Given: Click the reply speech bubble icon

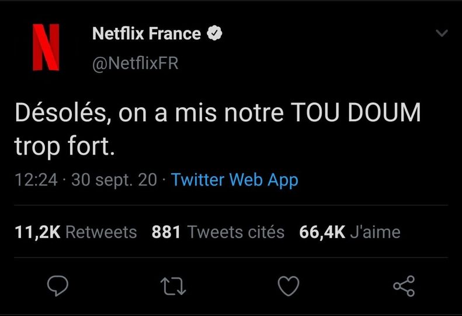Looking at the screenshot, I should click(58, 286).
